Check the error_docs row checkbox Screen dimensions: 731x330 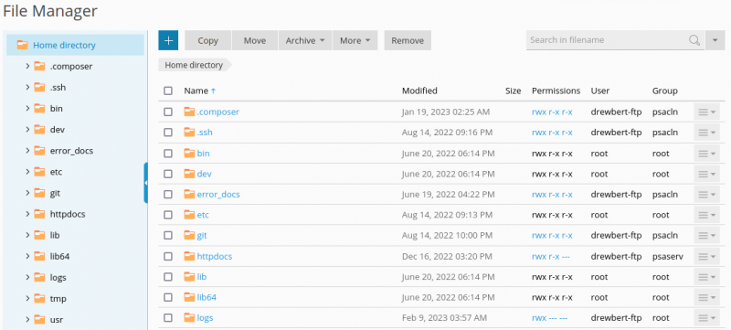pyautogui.click(x=168, y=195)
